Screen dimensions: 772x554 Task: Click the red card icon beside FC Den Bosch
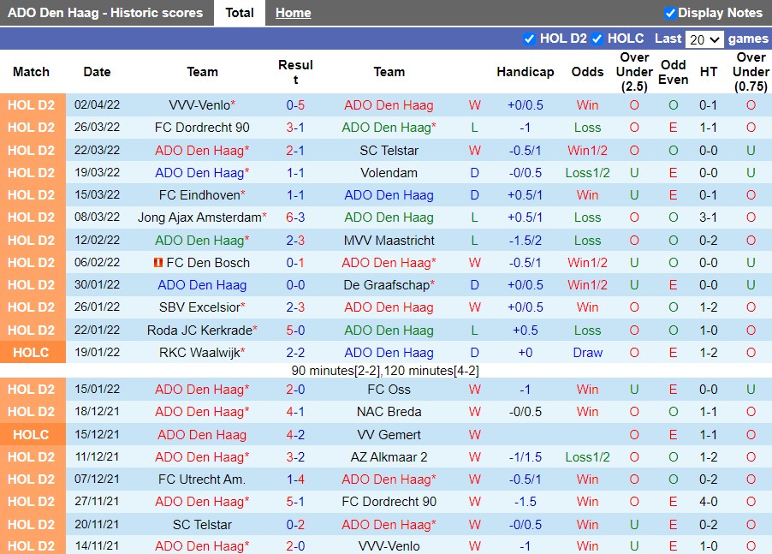coord(157,263)
